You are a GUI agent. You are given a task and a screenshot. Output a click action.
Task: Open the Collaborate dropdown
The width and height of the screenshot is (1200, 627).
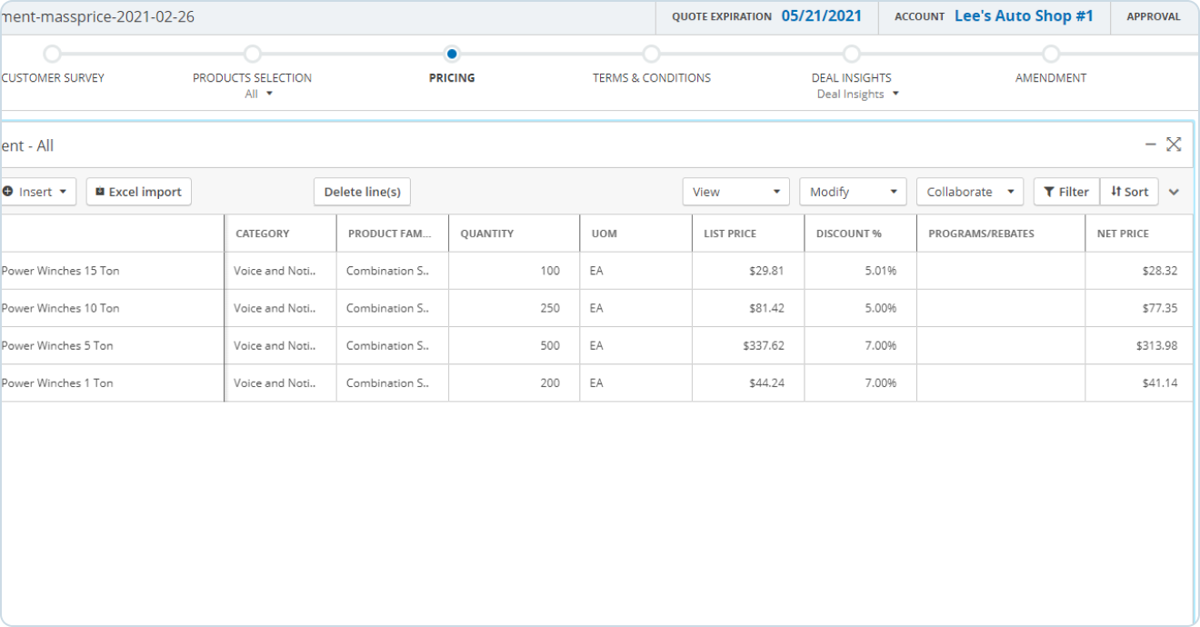pos(969,192)
